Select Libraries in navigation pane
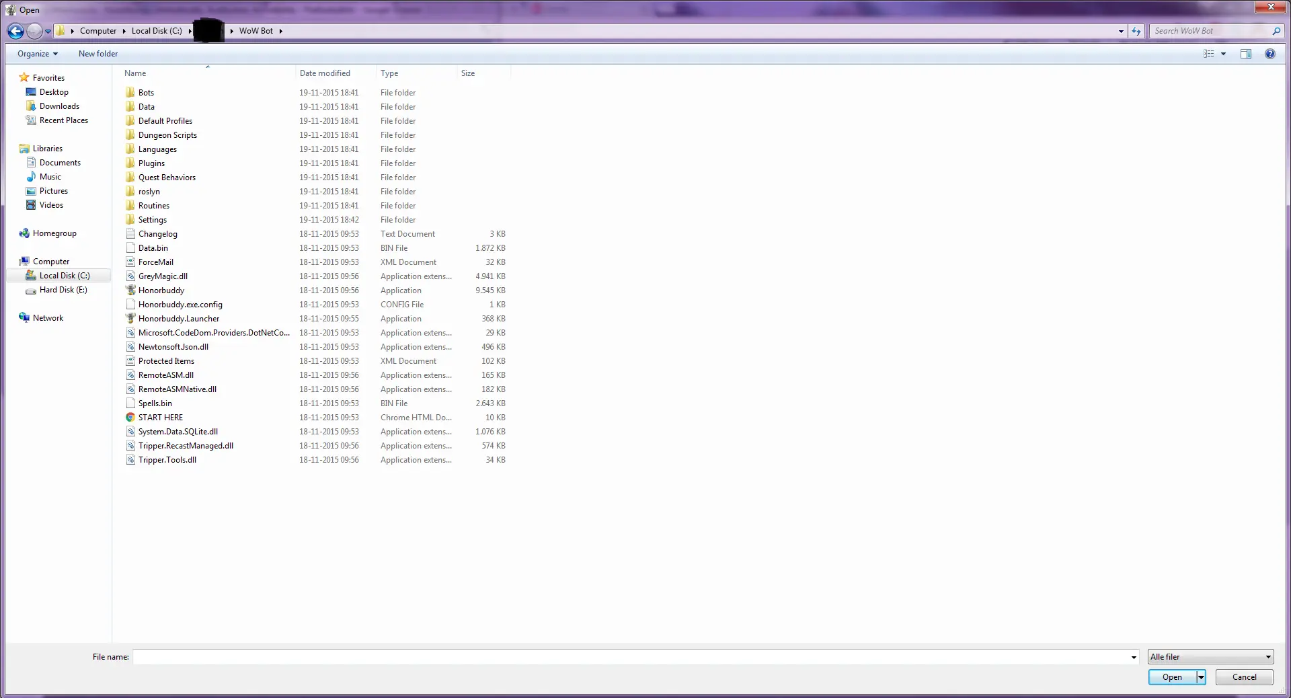The width and height of the screenshot is (1291, 698). click(47, 149)
